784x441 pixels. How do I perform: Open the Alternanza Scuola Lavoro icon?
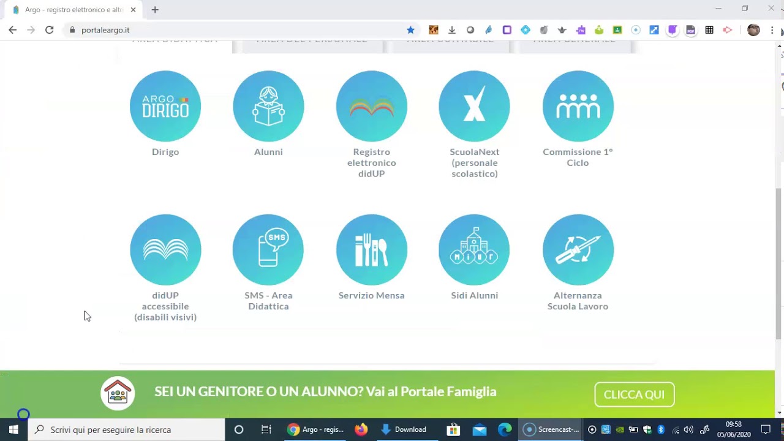click(578, 250)
